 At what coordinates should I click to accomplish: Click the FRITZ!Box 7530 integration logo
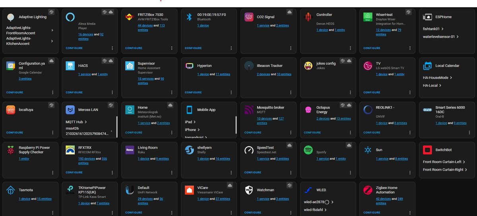click(130, 17)
